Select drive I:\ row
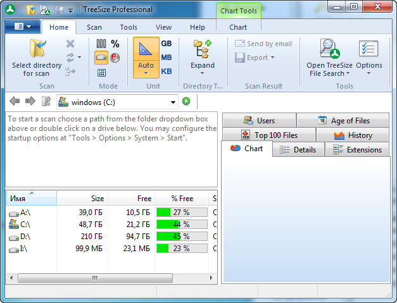 (x=111, y=249)
